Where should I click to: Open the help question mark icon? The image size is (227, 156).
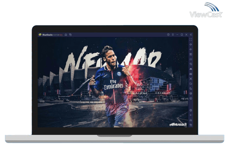168,35
